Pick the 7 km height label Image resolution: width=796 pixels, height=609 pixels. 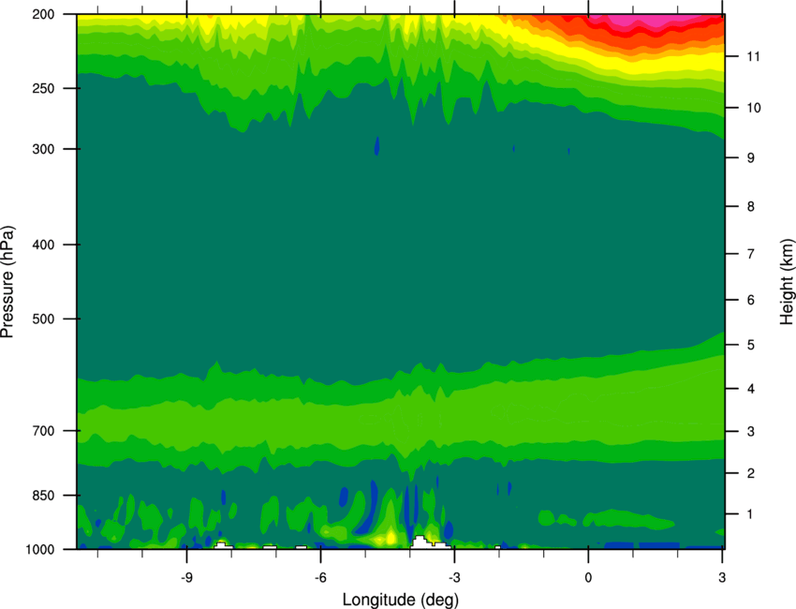click(x=750, y=254)
